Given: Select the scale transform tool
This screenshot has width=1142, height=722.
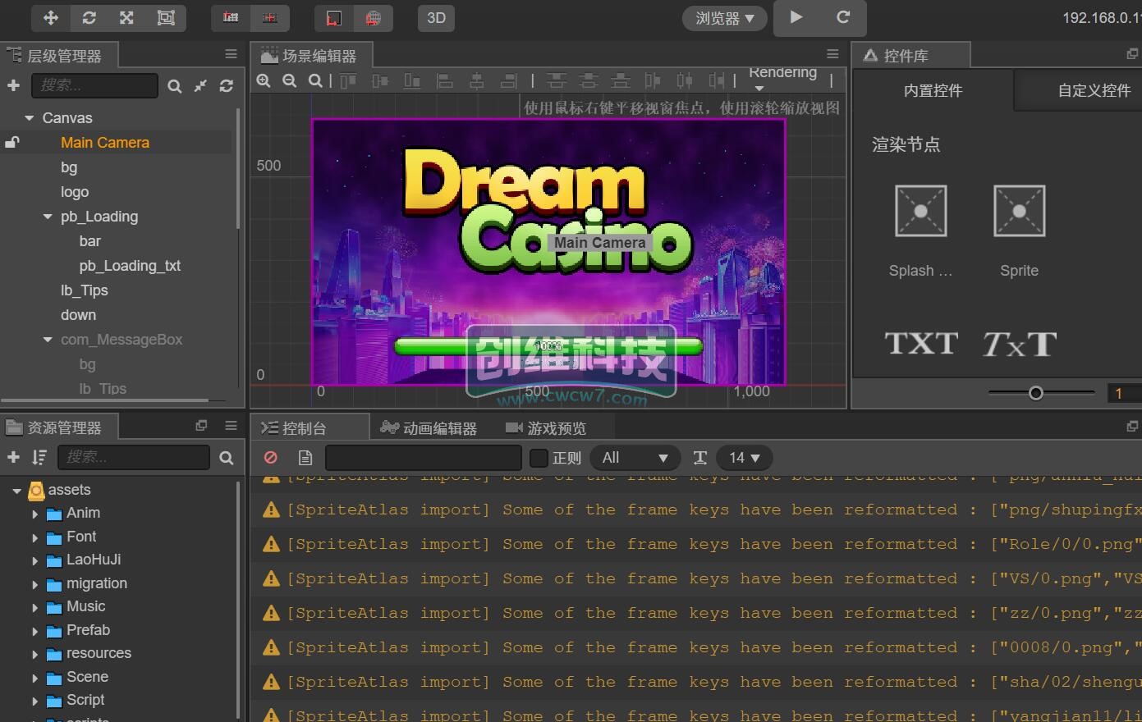Looking at the screenshot, I should (x=126, y=17).
